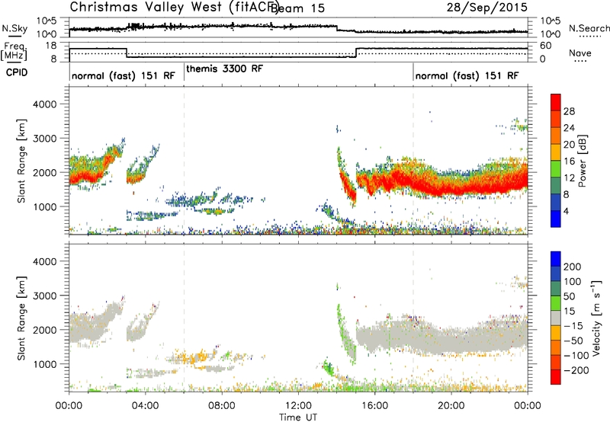Click the "Time UT" axis title

(298, 417)
